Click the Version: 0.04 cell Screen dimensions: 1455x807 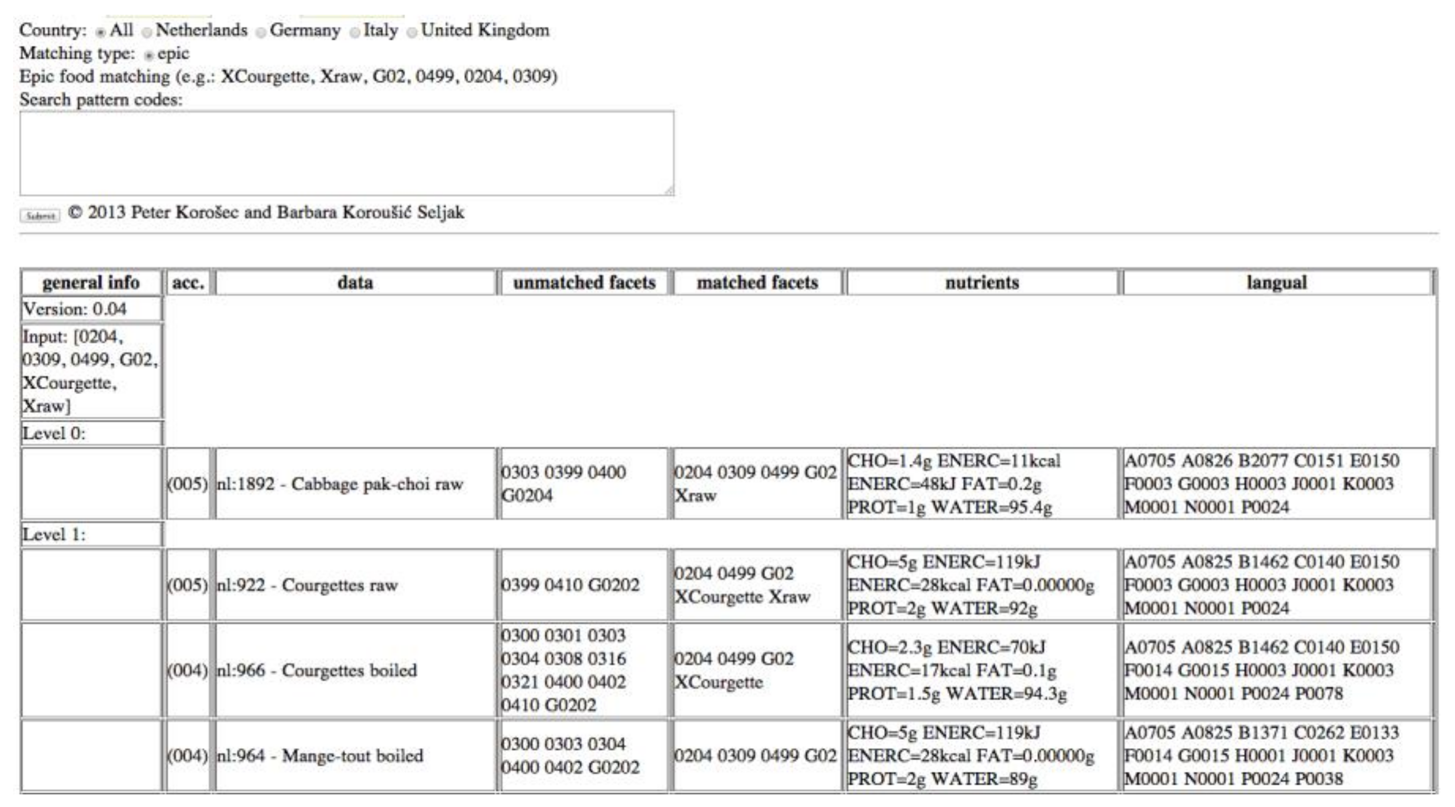pyautogui.click(x=91, y=309)
